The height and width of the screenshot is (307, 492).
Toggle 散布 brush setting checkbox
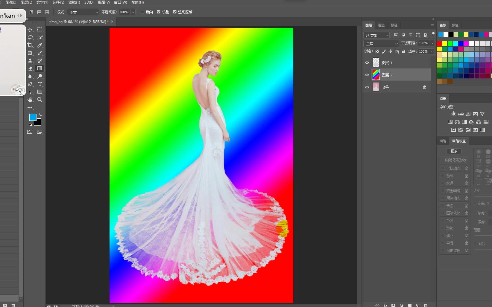(443, 176)
